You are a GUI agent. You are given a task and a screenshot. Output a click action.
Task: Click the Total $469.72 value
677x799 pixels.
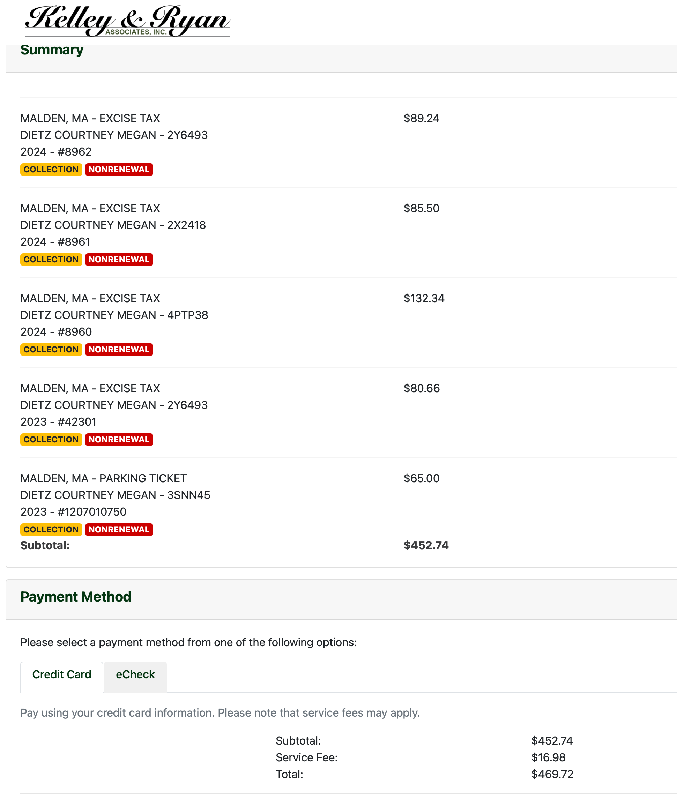(x=552, y=774)
